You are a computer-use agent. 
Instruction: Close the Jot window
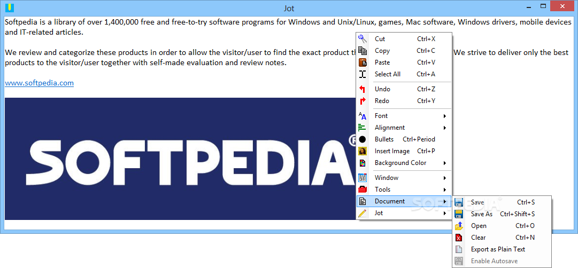[563, 6]
